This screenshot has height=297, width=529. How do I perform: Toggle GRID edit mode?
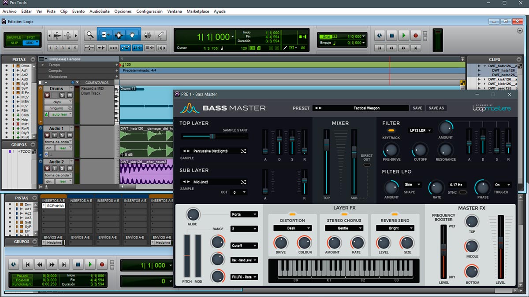(30, 43)
